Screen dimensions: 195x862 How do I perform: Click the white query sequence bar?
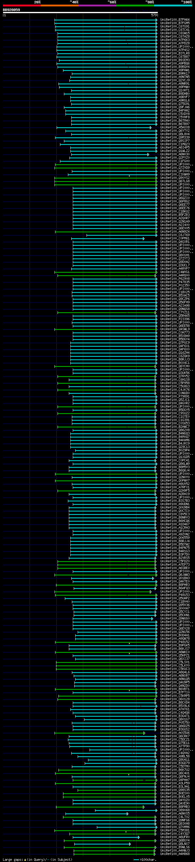click(80, 12)
